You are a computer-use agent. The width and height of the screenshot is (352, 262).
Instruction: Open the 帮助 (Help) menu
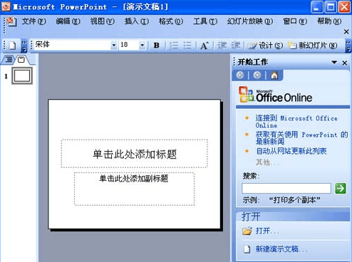click(329, 21)
